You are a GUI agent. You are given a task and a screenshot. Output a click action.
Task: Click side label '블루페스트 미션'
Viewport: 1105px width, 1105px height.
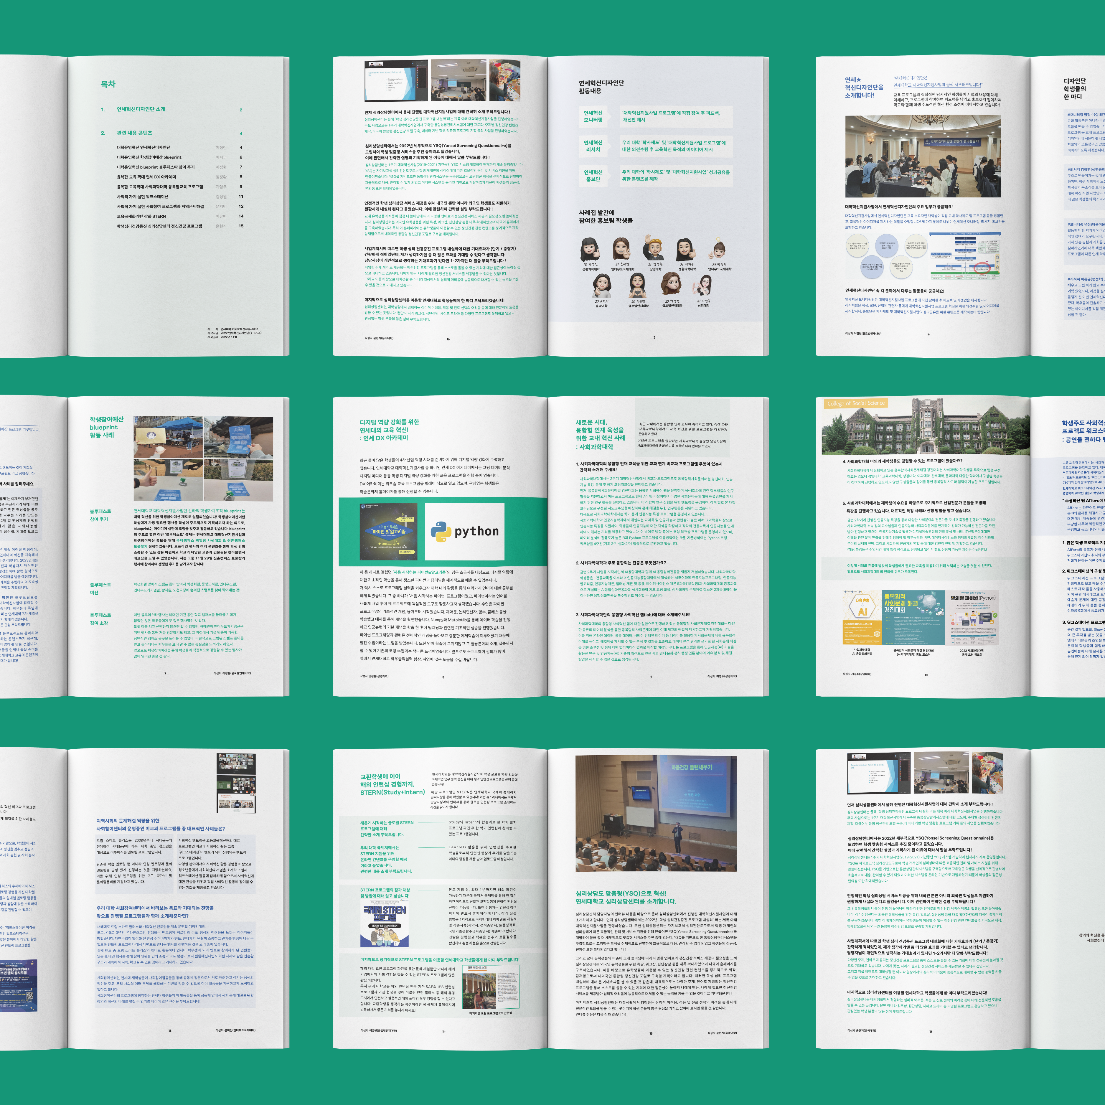click(x=100, y=588)
